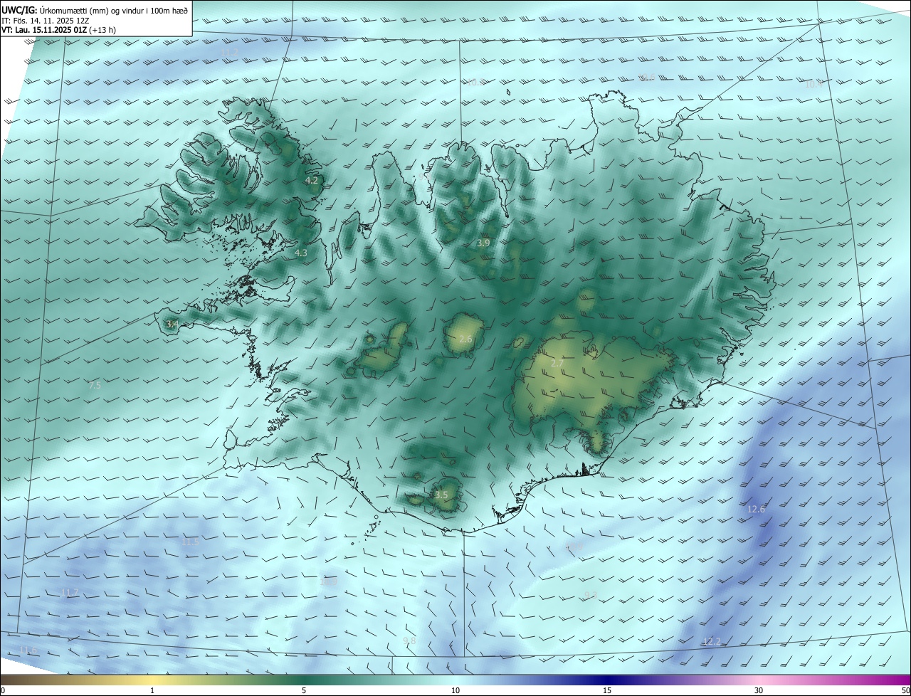Click the 11.5 value southwest of Iceland

click(190, 542)
